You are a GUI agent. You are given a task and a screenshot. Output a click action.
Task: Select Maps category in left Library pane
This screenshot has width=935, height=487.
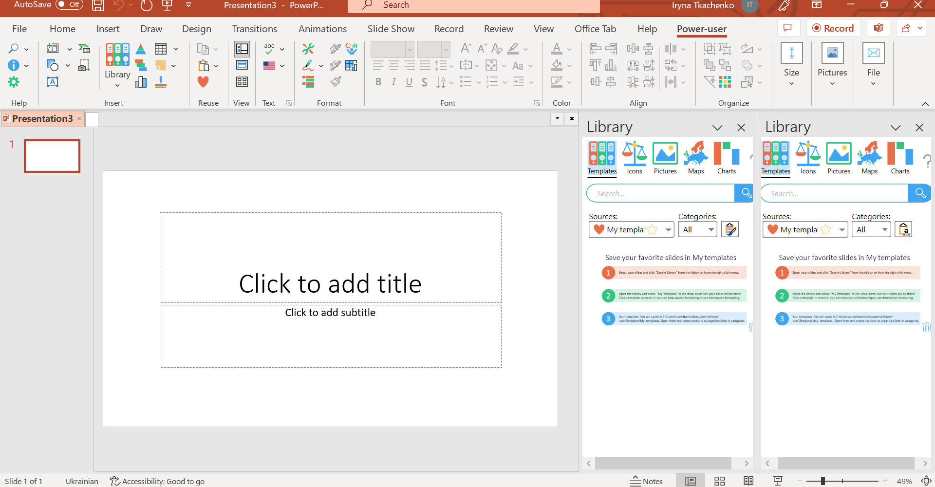click(x=696, y=158)
